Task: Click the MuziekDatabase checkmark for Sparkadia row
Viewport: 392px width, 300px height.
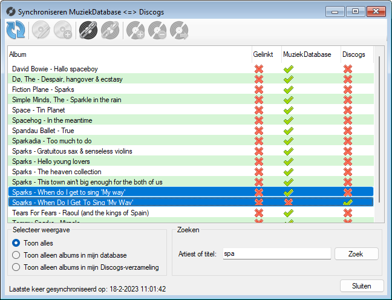Action: click(289, 141)
